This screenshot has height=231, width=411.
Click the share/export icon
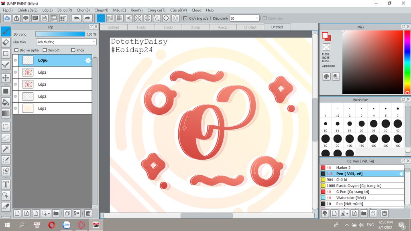16,18
